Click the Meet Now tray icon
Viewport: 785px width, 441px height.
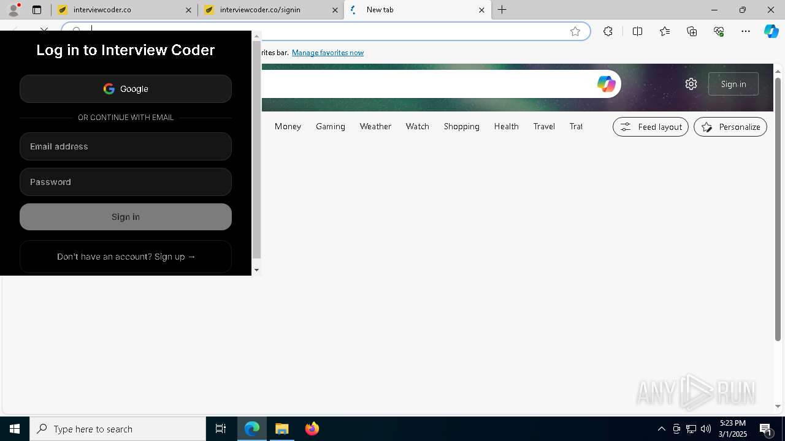tap(676, 429)
